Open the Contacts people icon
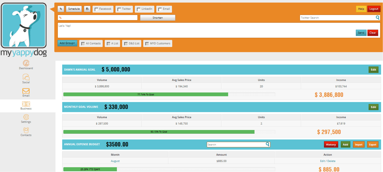The height and width of the screenshot is (172, 383). tap(26, 130)
